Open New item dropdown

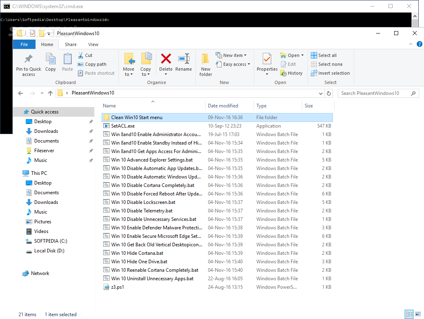pos(231,55)
